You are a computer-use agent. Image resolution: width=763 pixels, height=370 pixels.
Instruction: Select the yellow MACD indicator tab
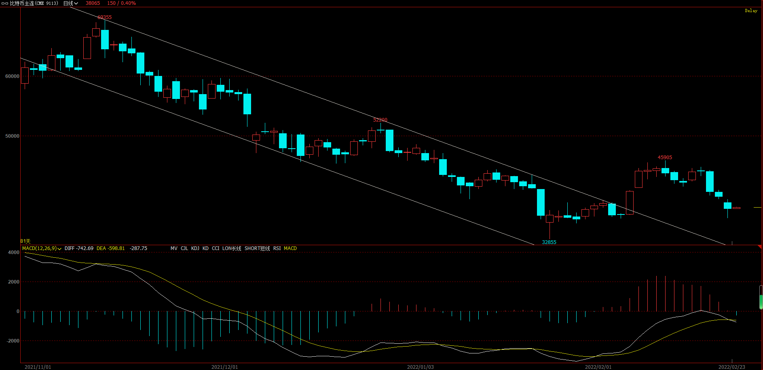coord(290,248)
